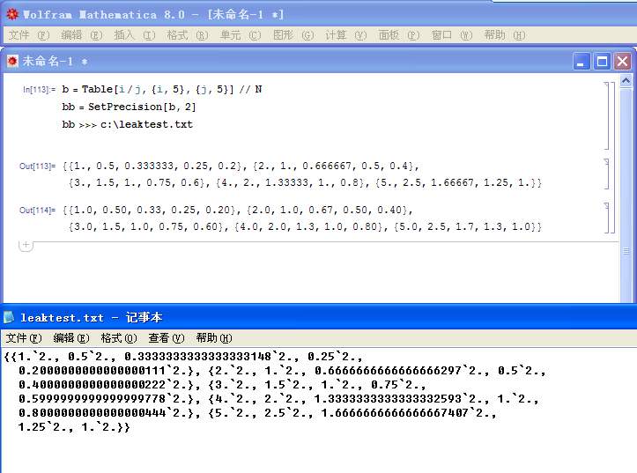Click the In[113]:= cell label

[39, 89]
